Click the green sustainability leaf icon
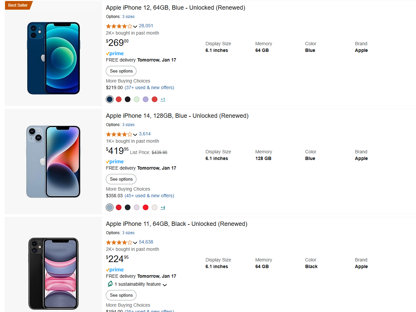Viewport: 416px width, 312px height. point(110,284)
